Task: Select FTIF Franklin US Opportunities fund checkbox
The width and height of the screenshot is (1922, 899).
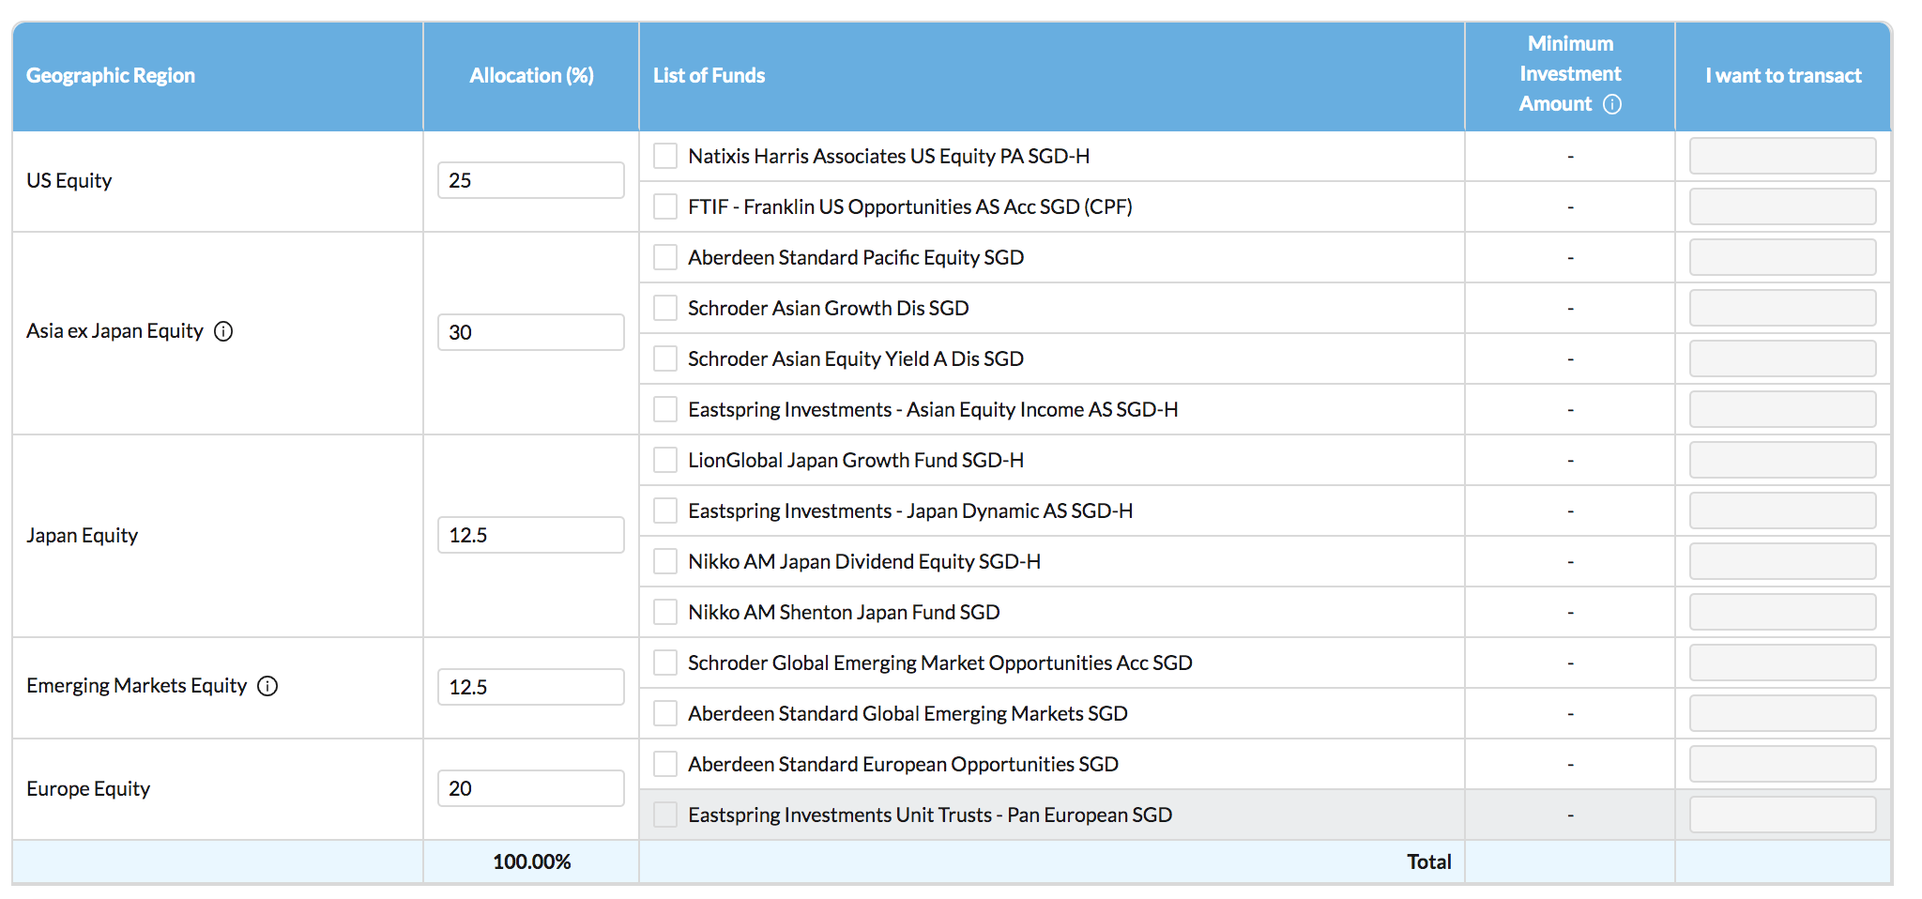Action: [x=665, y=206]
